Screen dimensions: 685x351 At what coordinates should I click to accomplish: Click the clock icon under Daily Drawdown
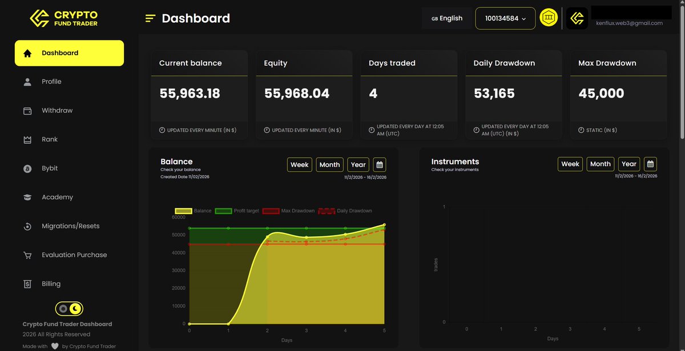[x=477, y=130]
